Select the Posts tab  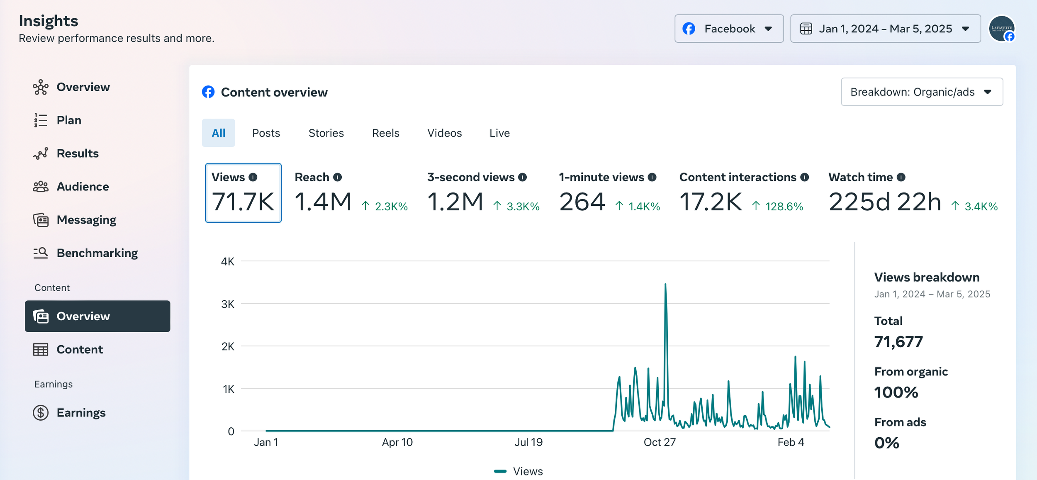click(x=266, y=133)
